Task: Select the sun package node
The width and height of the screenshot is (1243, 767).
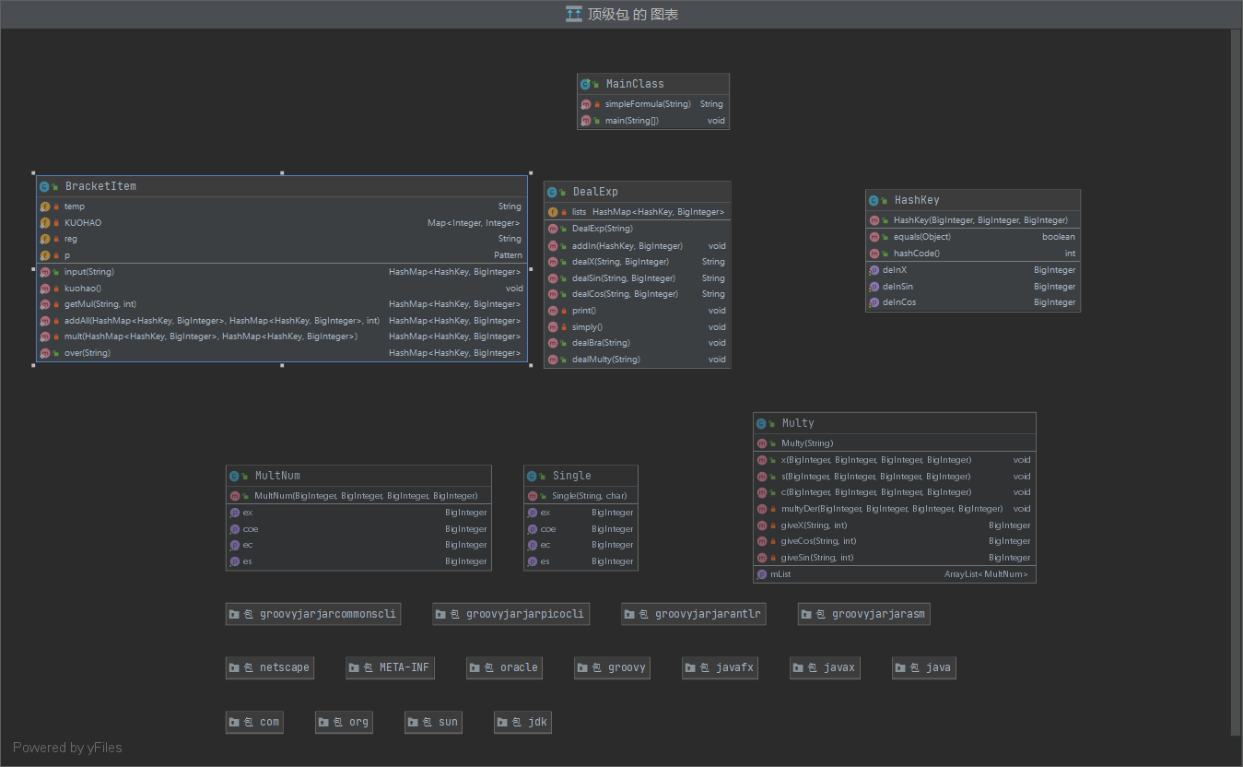Action: (433, 722)
